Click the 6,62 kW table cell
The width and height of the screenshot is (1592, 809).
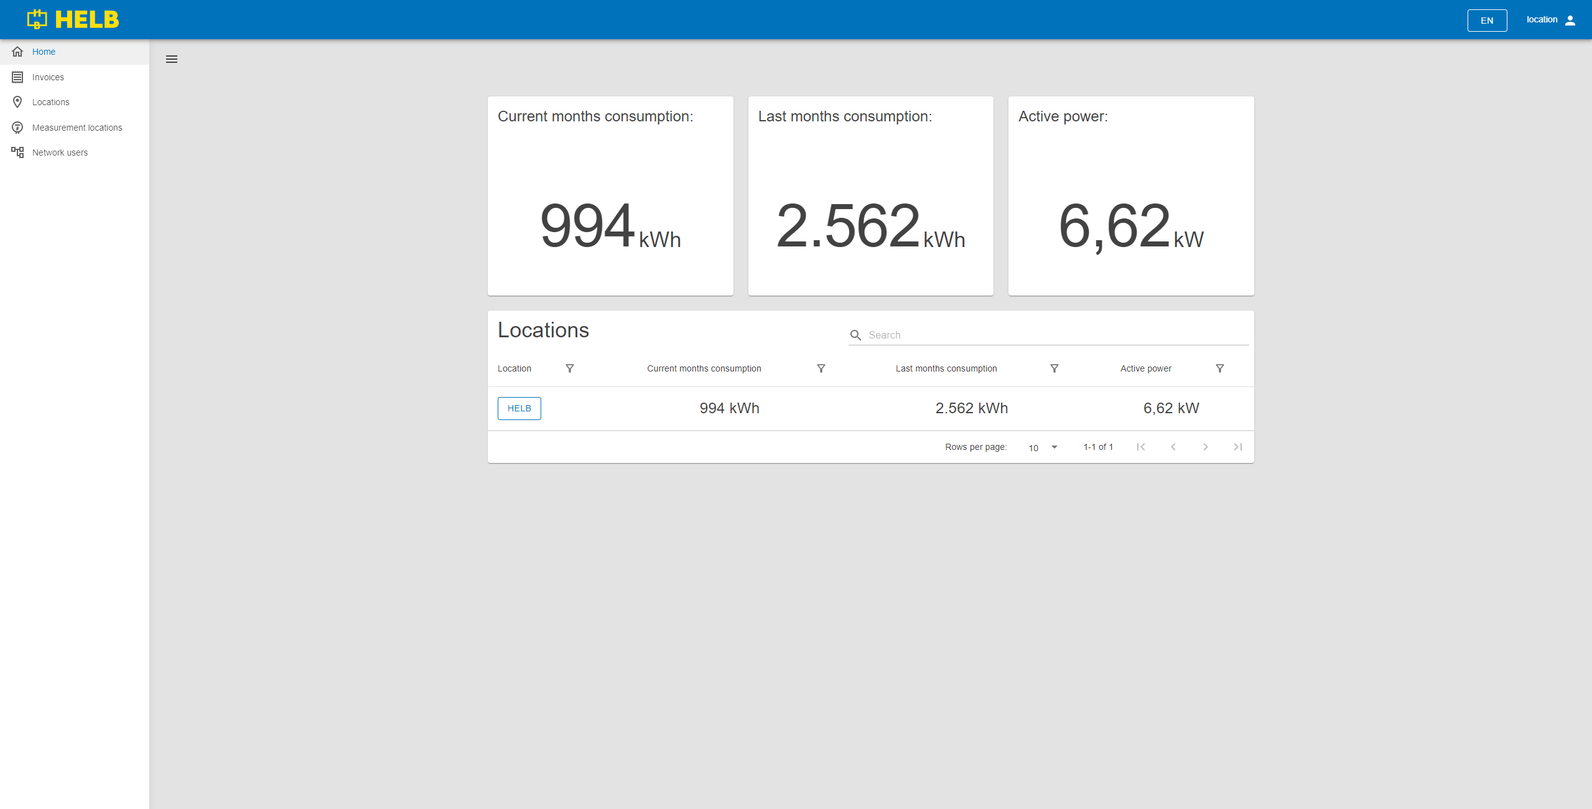click(x=1171, y=408)
